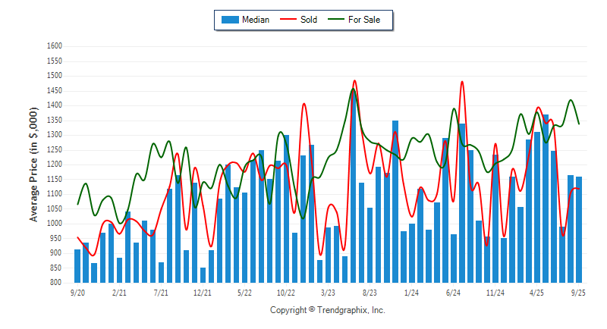Toggle the For Sale series legend label

point(365,20)
